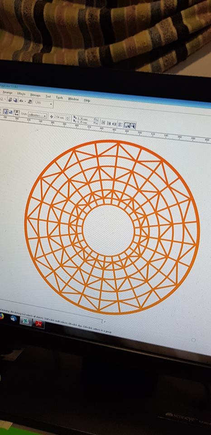Open the Bitmaps menu
Screen dimensions: 211x435
pos(35,95)
